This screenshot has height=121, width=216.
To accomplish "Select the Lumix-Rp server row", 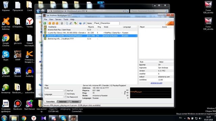I will tap(90, 33).
